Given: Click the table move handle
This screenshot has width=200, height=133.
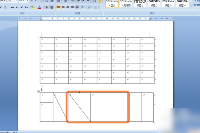Looking at the screenshot, I should coord(39,91).
